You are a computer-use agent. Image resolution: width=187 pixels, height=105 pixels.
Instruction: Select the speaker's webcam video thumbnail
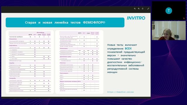pyautogui.click(x=169, y=30)
